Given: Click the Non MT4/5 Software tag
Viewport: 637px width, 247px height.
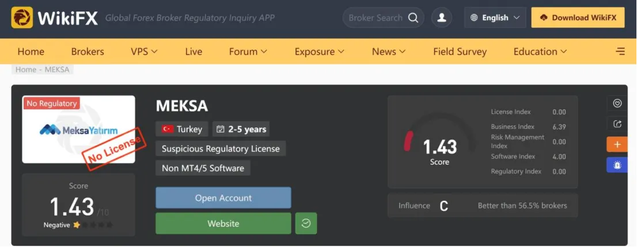Looking at the screenshot, I should (203, 168).
